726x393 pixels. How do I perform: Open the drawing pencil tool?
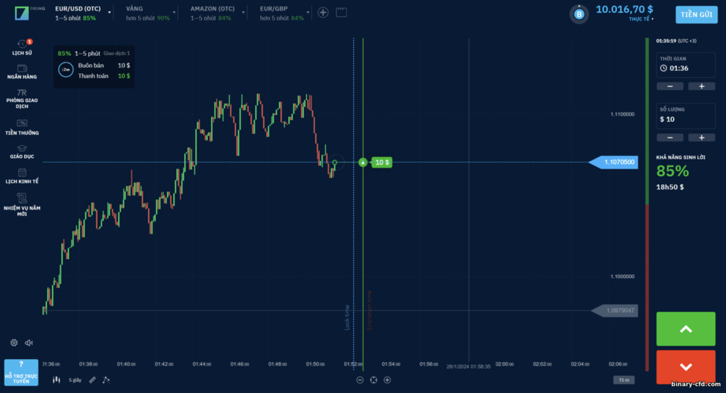[92, 379]
